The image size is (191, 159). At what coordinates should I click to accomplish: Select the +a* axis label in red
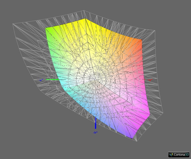(150, 80)
